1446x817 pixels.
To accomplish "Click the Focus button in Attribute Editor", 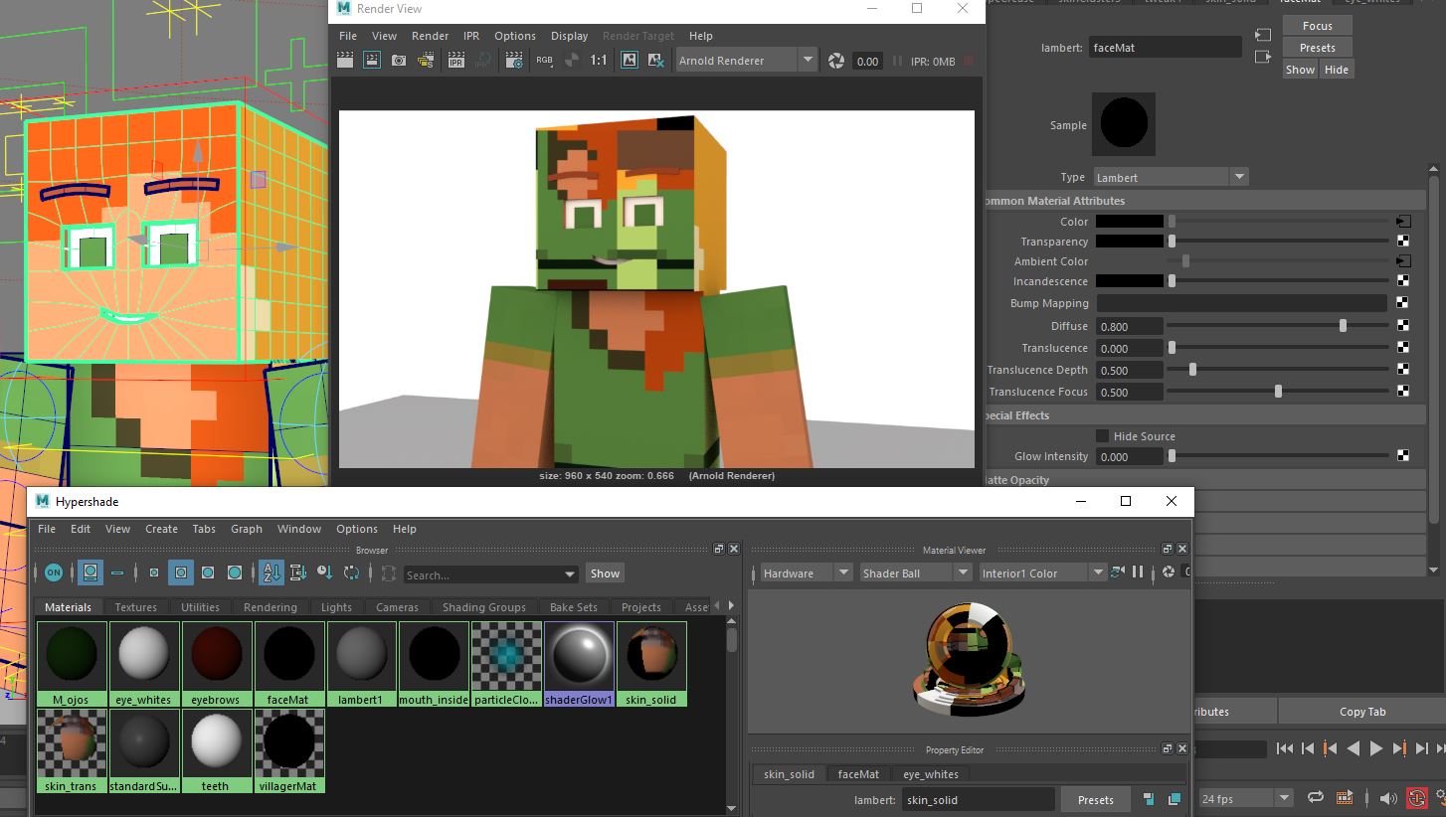I will tap(1317, 26).
